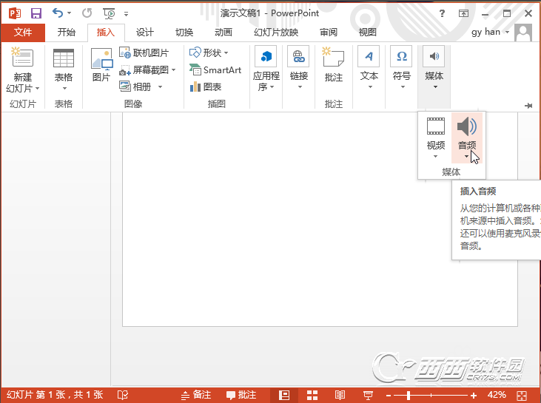
Task: Open 应用程序 Apps for Office
Action: [x=266, y=69]
